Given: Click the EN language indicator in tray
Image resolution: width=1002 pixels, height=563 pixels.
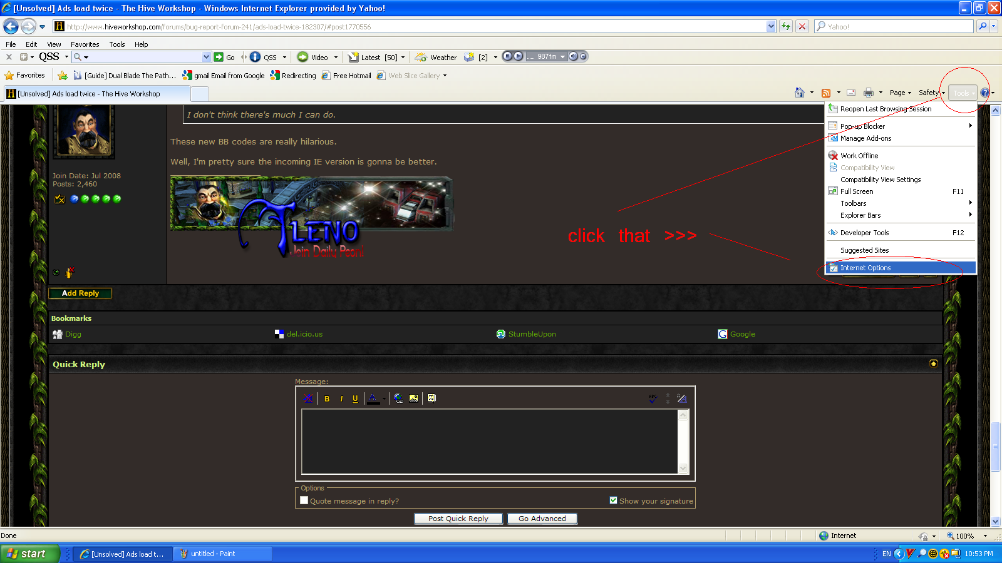Looking at the screenshot, I should (886, 554).
